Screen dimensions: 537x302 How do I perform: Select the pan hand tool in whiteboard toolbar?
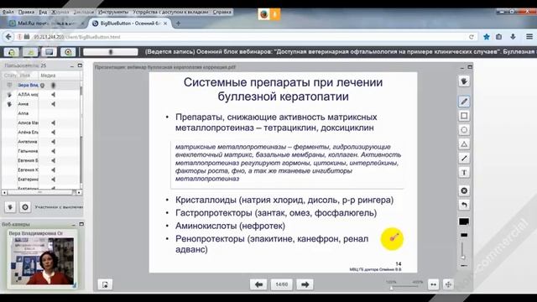(464, 81)
